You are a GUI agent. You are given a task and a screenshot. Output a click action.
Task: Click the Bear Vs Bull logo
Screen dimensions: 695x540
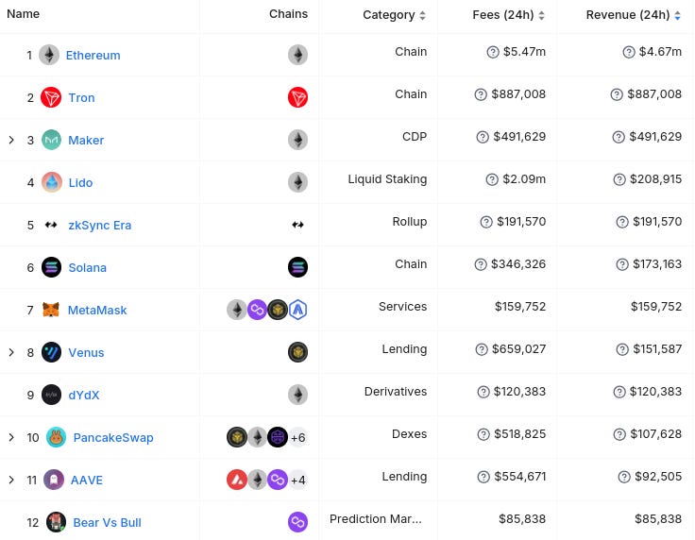pos(57,522)
